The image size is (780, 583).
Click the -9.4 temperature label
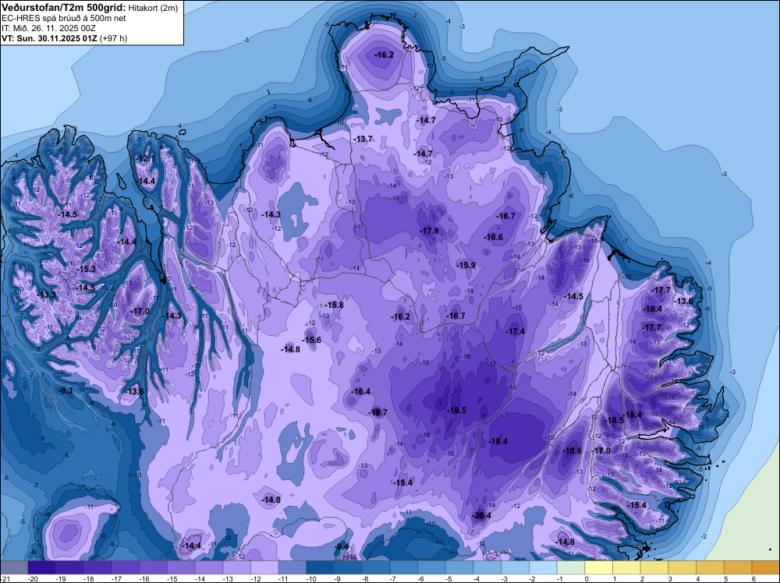[342, 546]
